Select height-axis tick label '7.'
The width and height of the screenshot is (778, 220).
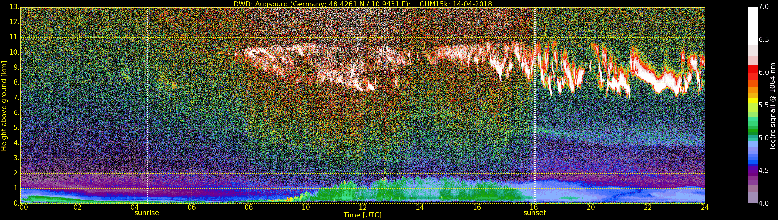pos(16,98)
